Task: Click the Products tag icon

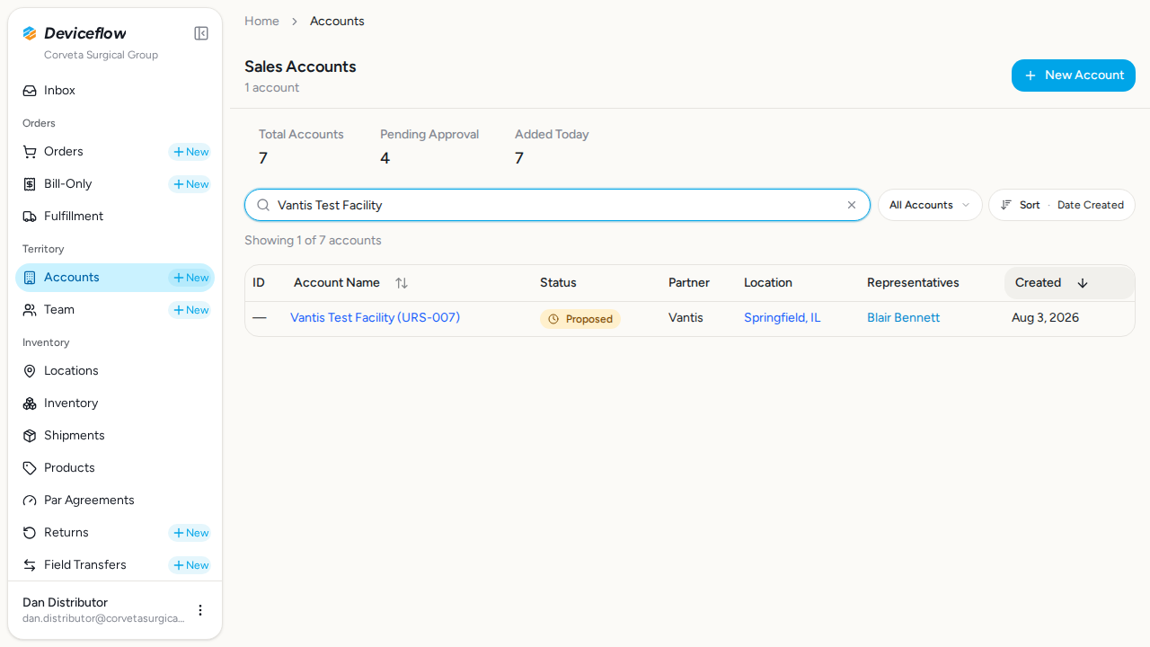Action: [x=30, y=468]
